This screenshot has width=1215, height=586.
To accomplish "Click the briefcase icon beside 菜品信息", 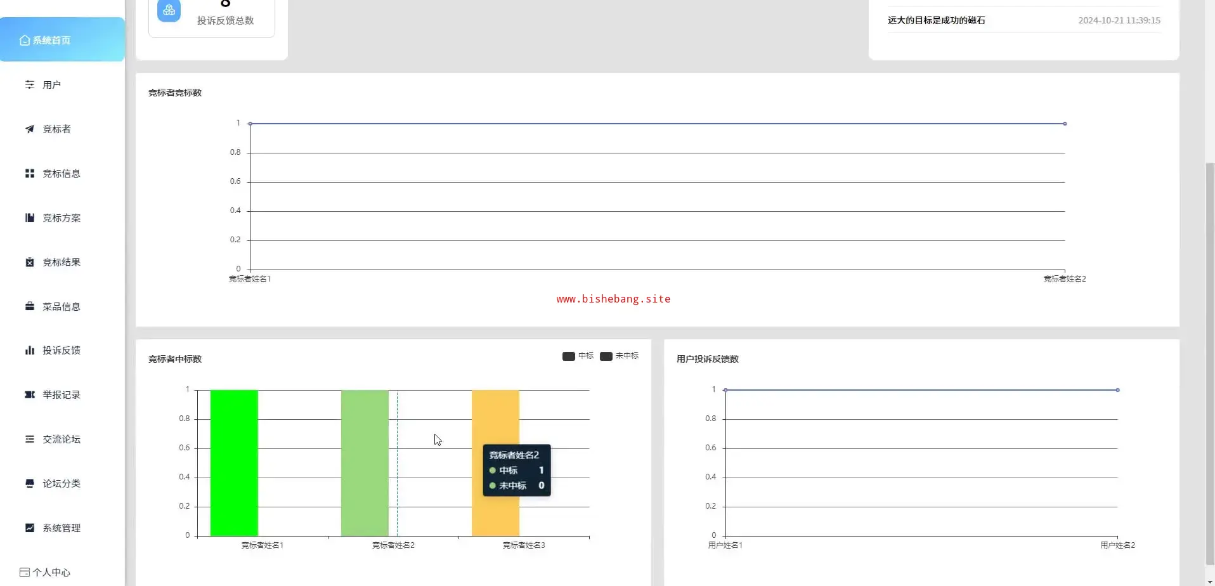I will pos(30,307).
